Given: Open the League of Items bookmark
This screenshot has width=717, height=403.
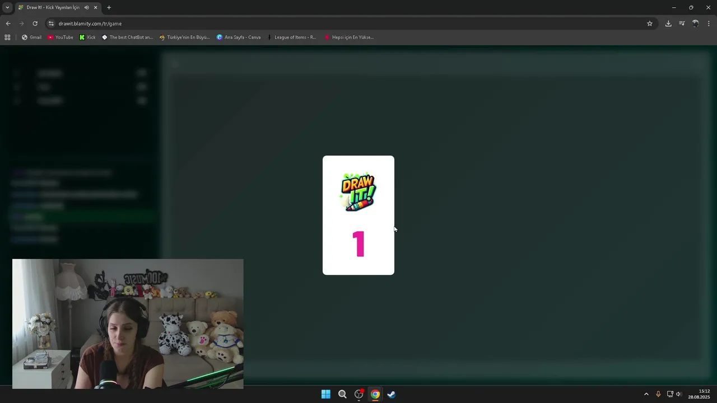Looking at the screenshot, I should click(x=291, y=38).
